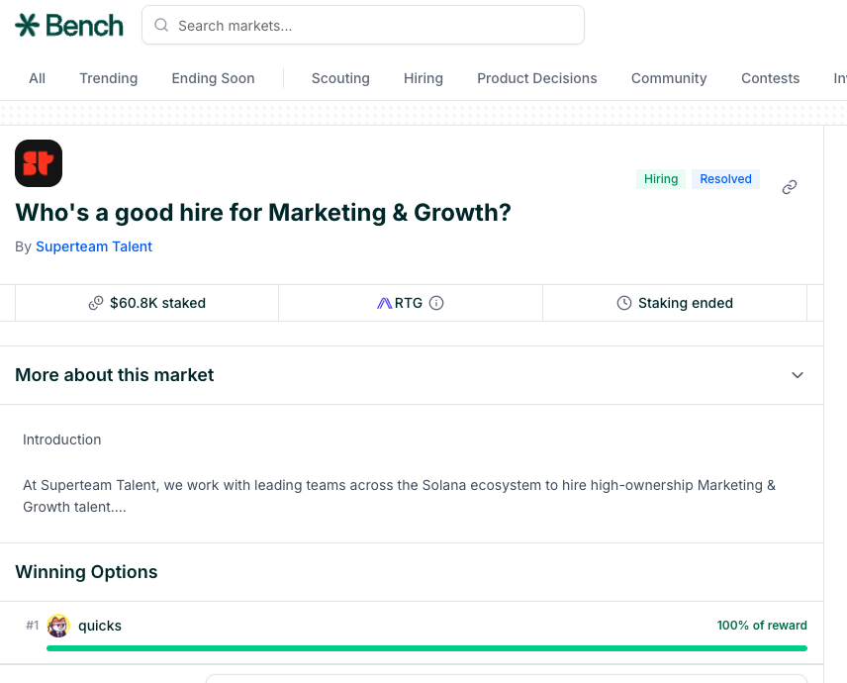Switch to the Community tab
This screenshot has height=683, width=847.
tap(669, 78)
